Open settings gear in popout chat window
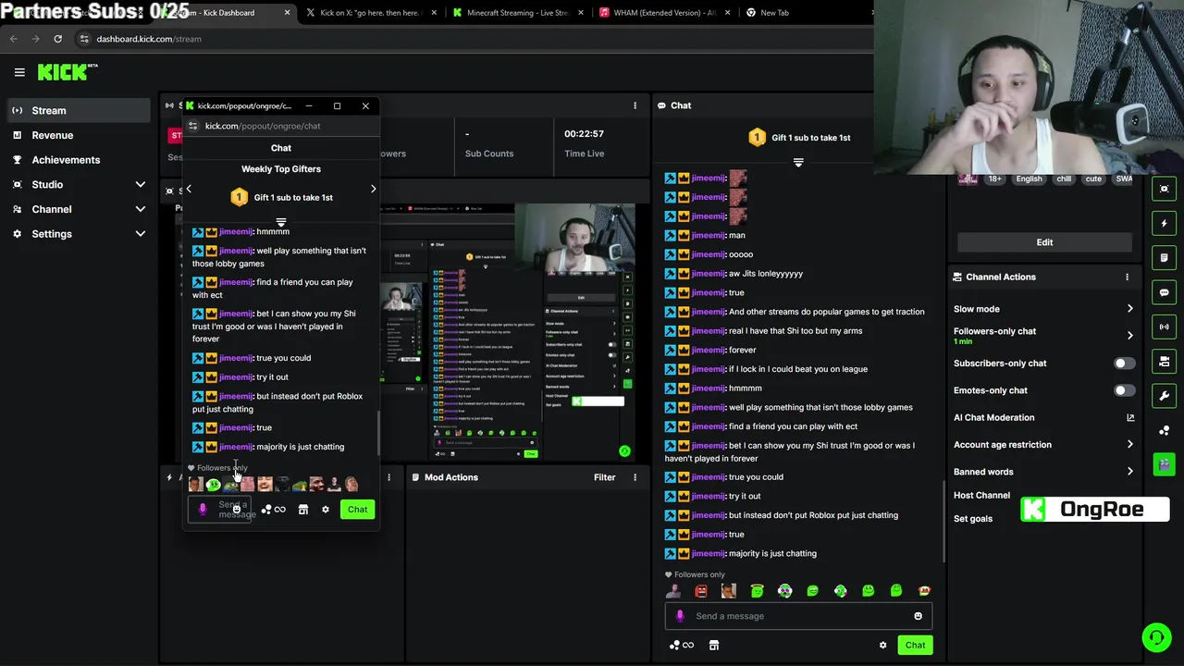Image resolution: width=1184 pixels, height=666 pixels. pyautogui.click(x=325, y=510)
